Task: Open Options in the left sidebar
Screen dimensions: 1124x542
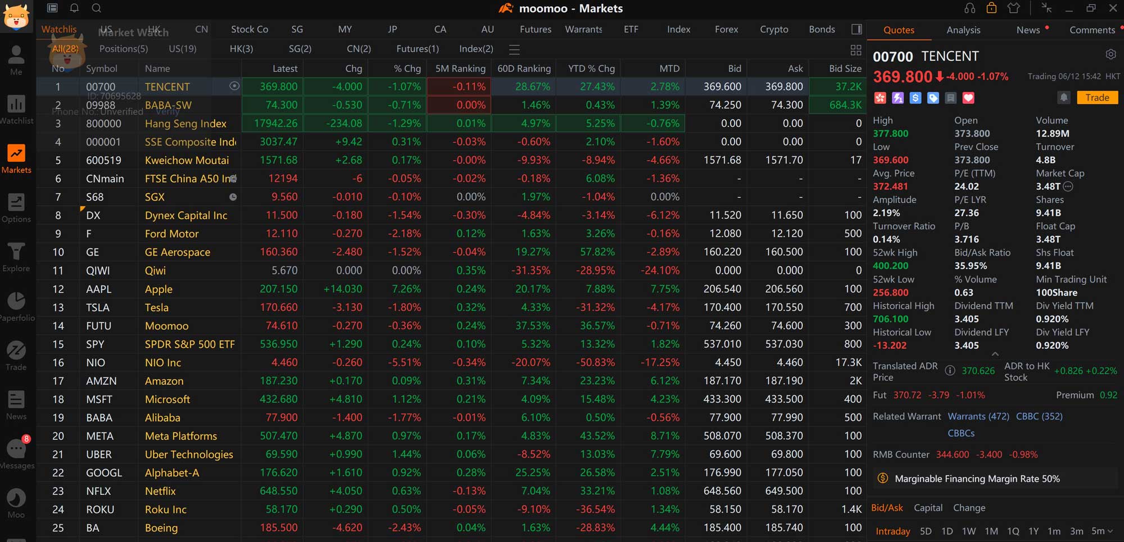Action: point(16,208)
